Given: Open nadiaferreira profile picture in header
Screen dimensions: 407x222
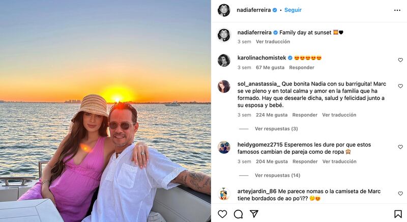Looking at the screenshot, I should (x=224, y=10).
